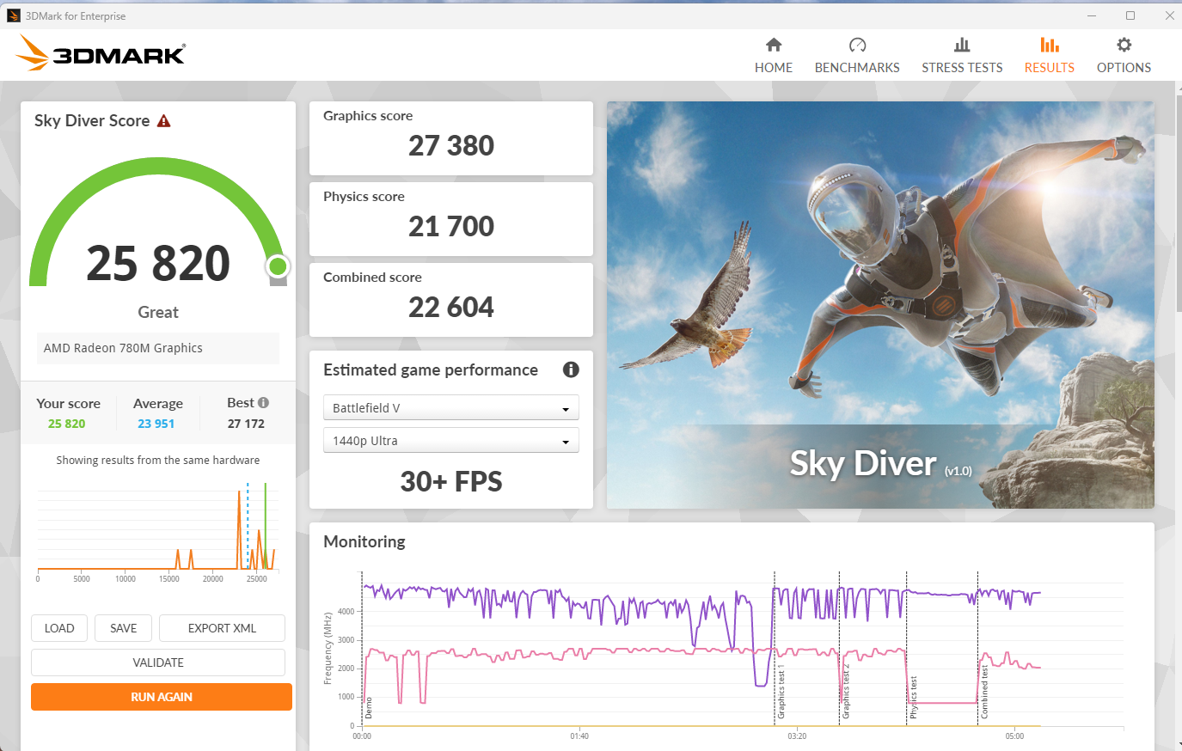The image size is (1182, 751).
Task: Click the Demo marker in monitoring chart
Action: point(369,707)
